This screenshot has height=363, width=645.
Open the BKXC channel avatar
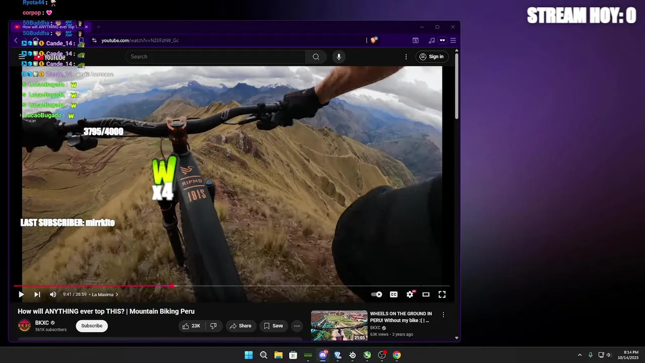25,326
